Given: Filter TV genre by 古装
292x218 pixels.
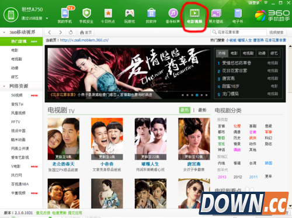Looking at the screenshot, I should tap(253, 132).
